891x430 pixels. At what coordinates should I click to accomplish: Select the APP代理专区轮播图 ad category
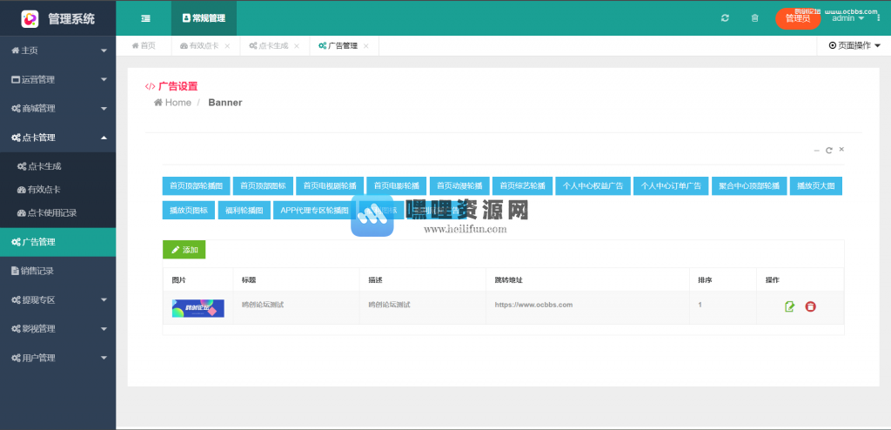tap(314, 210)
